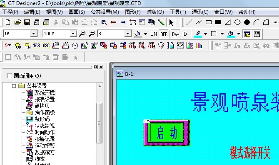This screenshot has width=279, height=165.
Task: Open the line color dropdown arrow
Action: point(205,34)
